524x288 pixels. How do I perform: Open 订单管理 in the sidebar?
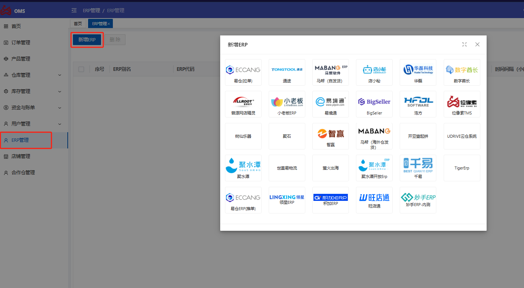click(x=34, y=42)
